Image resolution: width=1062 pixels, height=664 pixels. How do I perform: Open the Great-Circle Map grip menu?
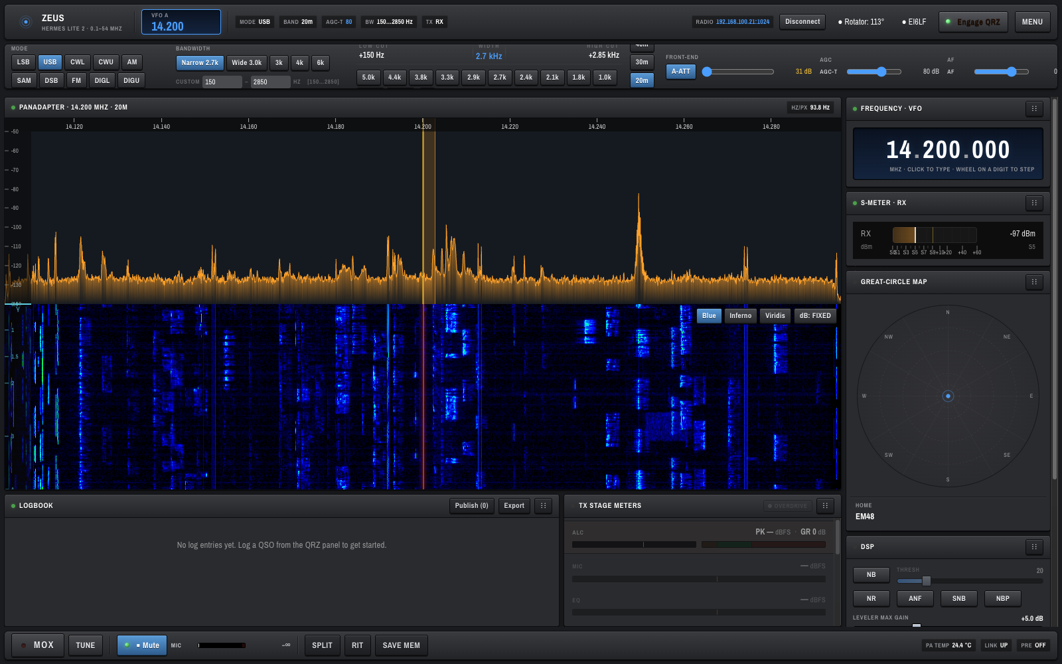point(1034,282)
